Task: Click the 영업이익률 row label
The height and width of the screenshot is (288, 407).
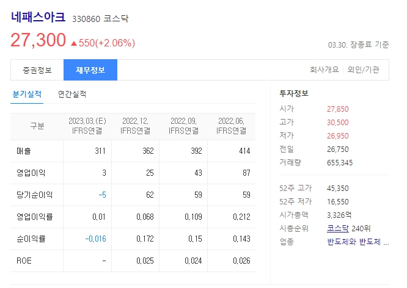Action: point(34,217)
